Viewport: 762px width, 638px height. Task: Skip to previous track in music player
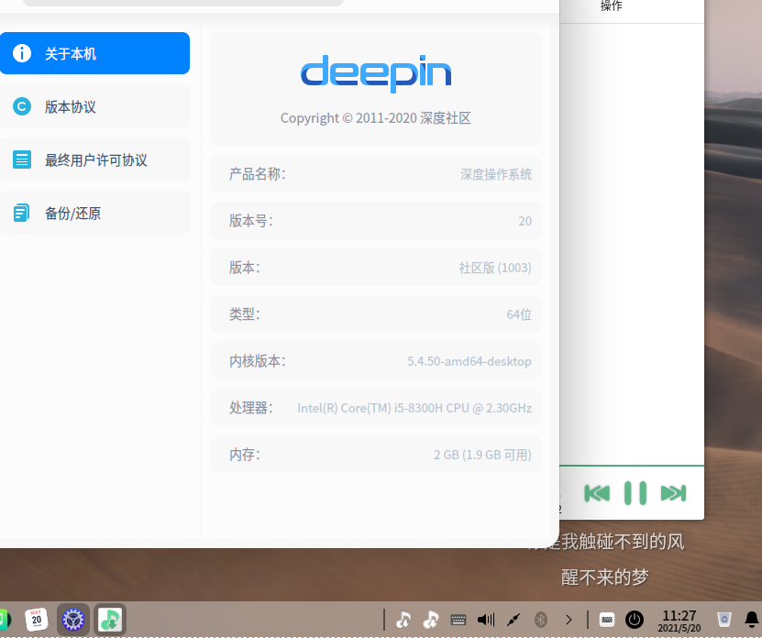point(597,493)
